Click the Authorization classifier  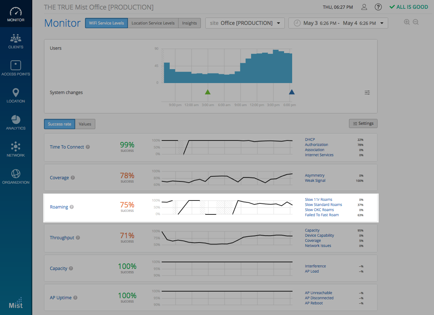coord(316,145)
